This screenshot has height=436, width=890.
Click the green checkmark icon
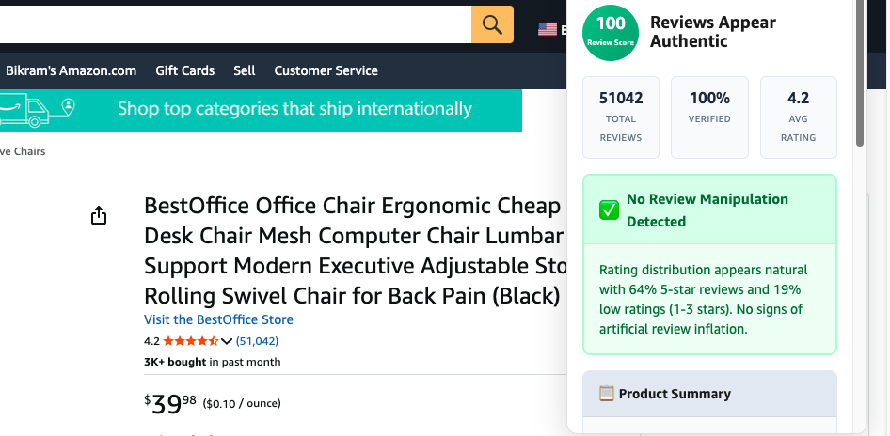[609, 210]
